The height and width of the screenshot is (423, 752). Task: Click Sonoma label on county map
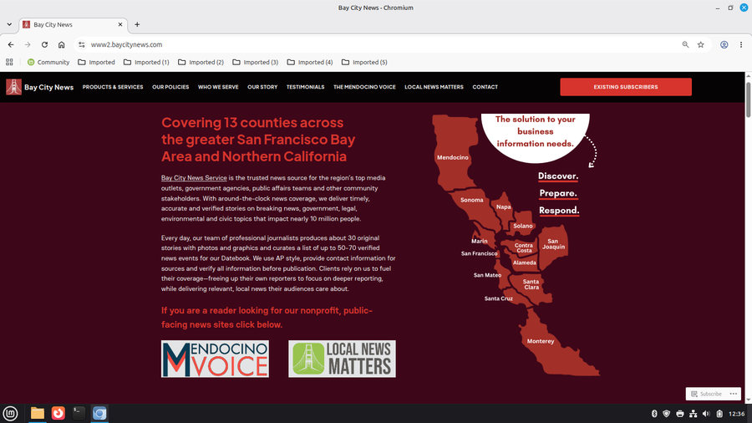tap(472, 200)
